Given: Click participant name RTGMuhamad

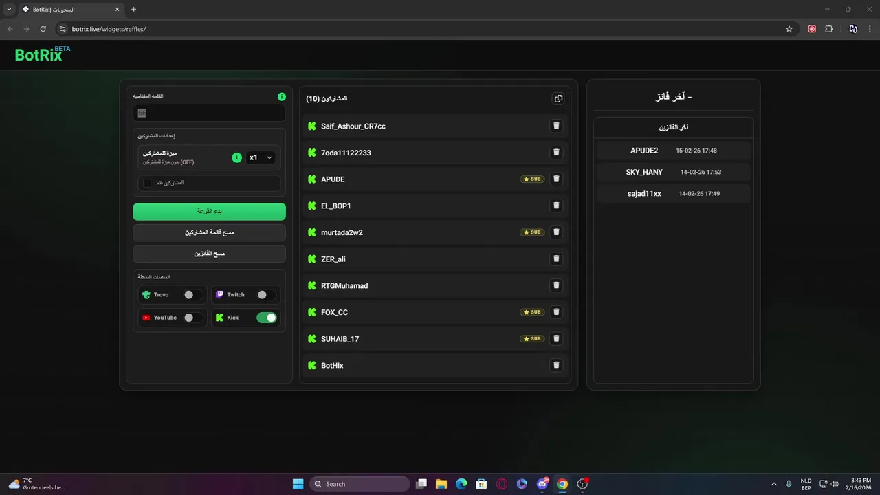Looking at the screenshot, I should coord(344,285).
